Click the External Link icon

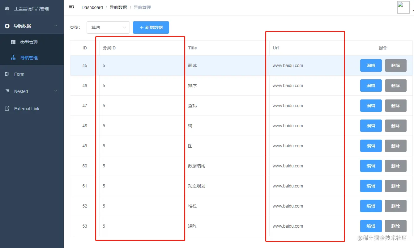pyautogui.click(x=7, y=109)
